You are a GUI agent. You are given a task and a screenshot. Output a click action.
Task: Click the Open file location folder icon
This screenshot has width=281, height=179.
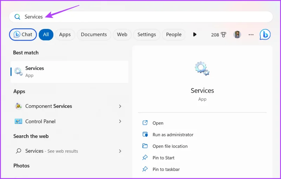(145, 146)
